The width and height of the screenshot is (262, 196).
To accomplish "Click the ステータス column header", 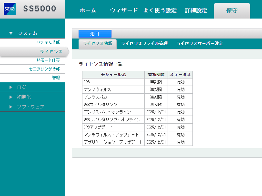I will [x=180, y=74].
